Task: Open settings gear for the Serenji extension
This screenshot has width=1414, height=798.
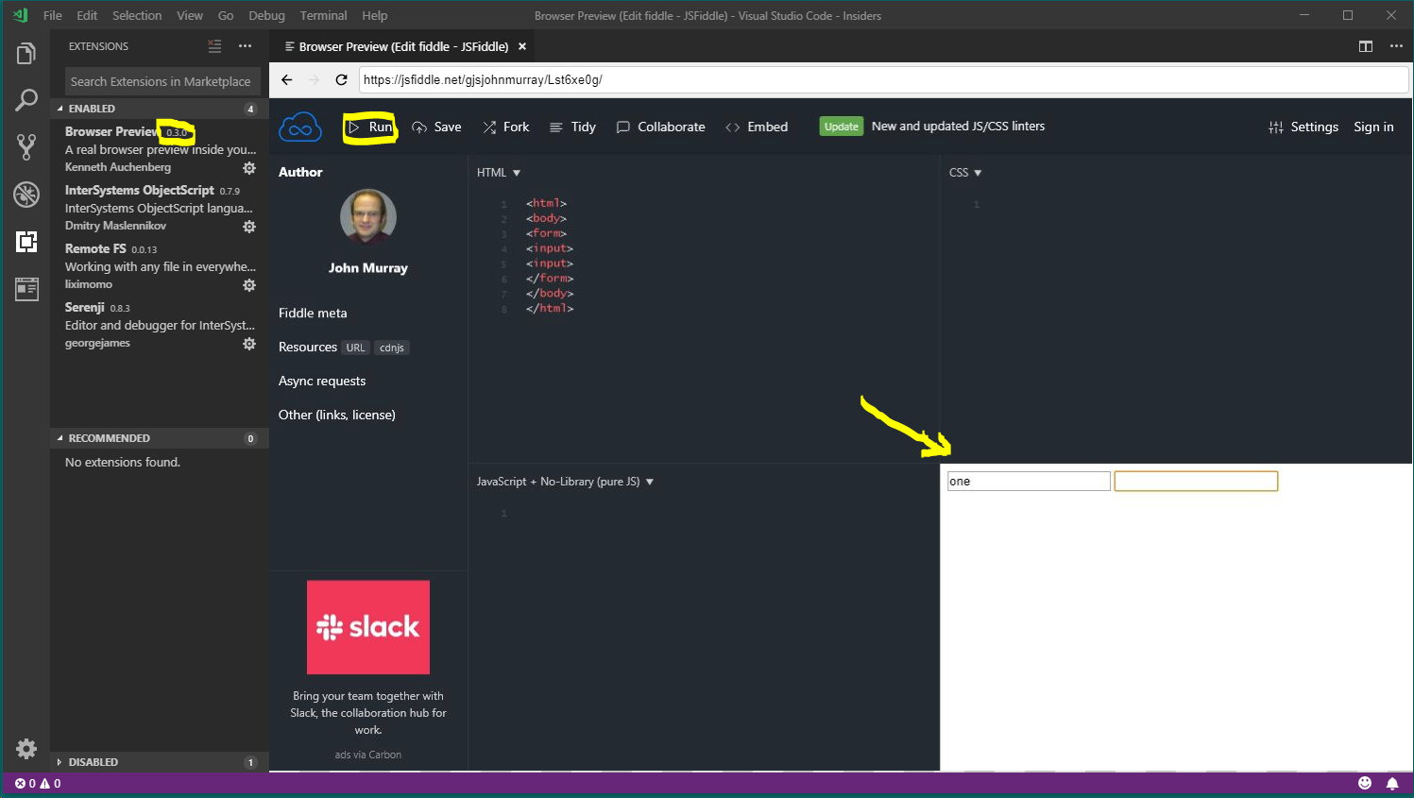Action: pos(248,344)
